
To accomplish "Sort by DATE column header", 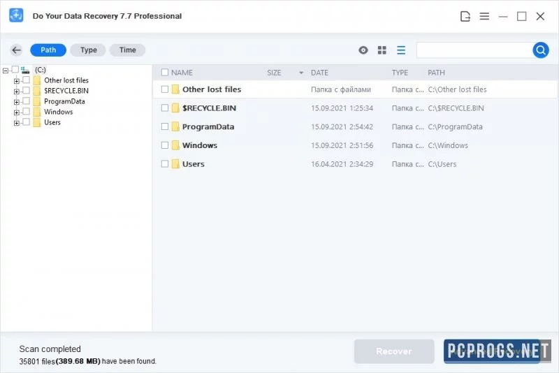I will point(319,73).
